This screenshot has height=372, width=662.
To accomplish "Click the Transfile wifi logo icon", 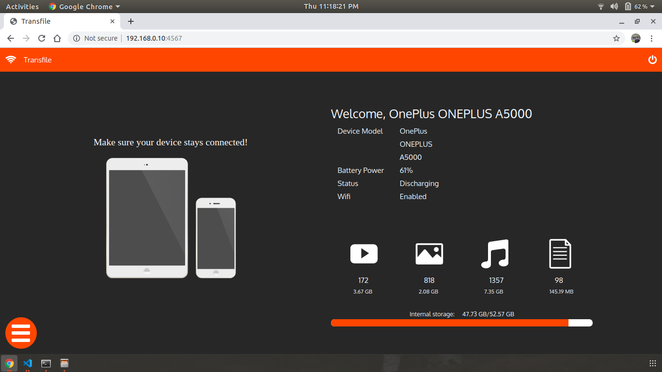I will [x=11, y=60].
